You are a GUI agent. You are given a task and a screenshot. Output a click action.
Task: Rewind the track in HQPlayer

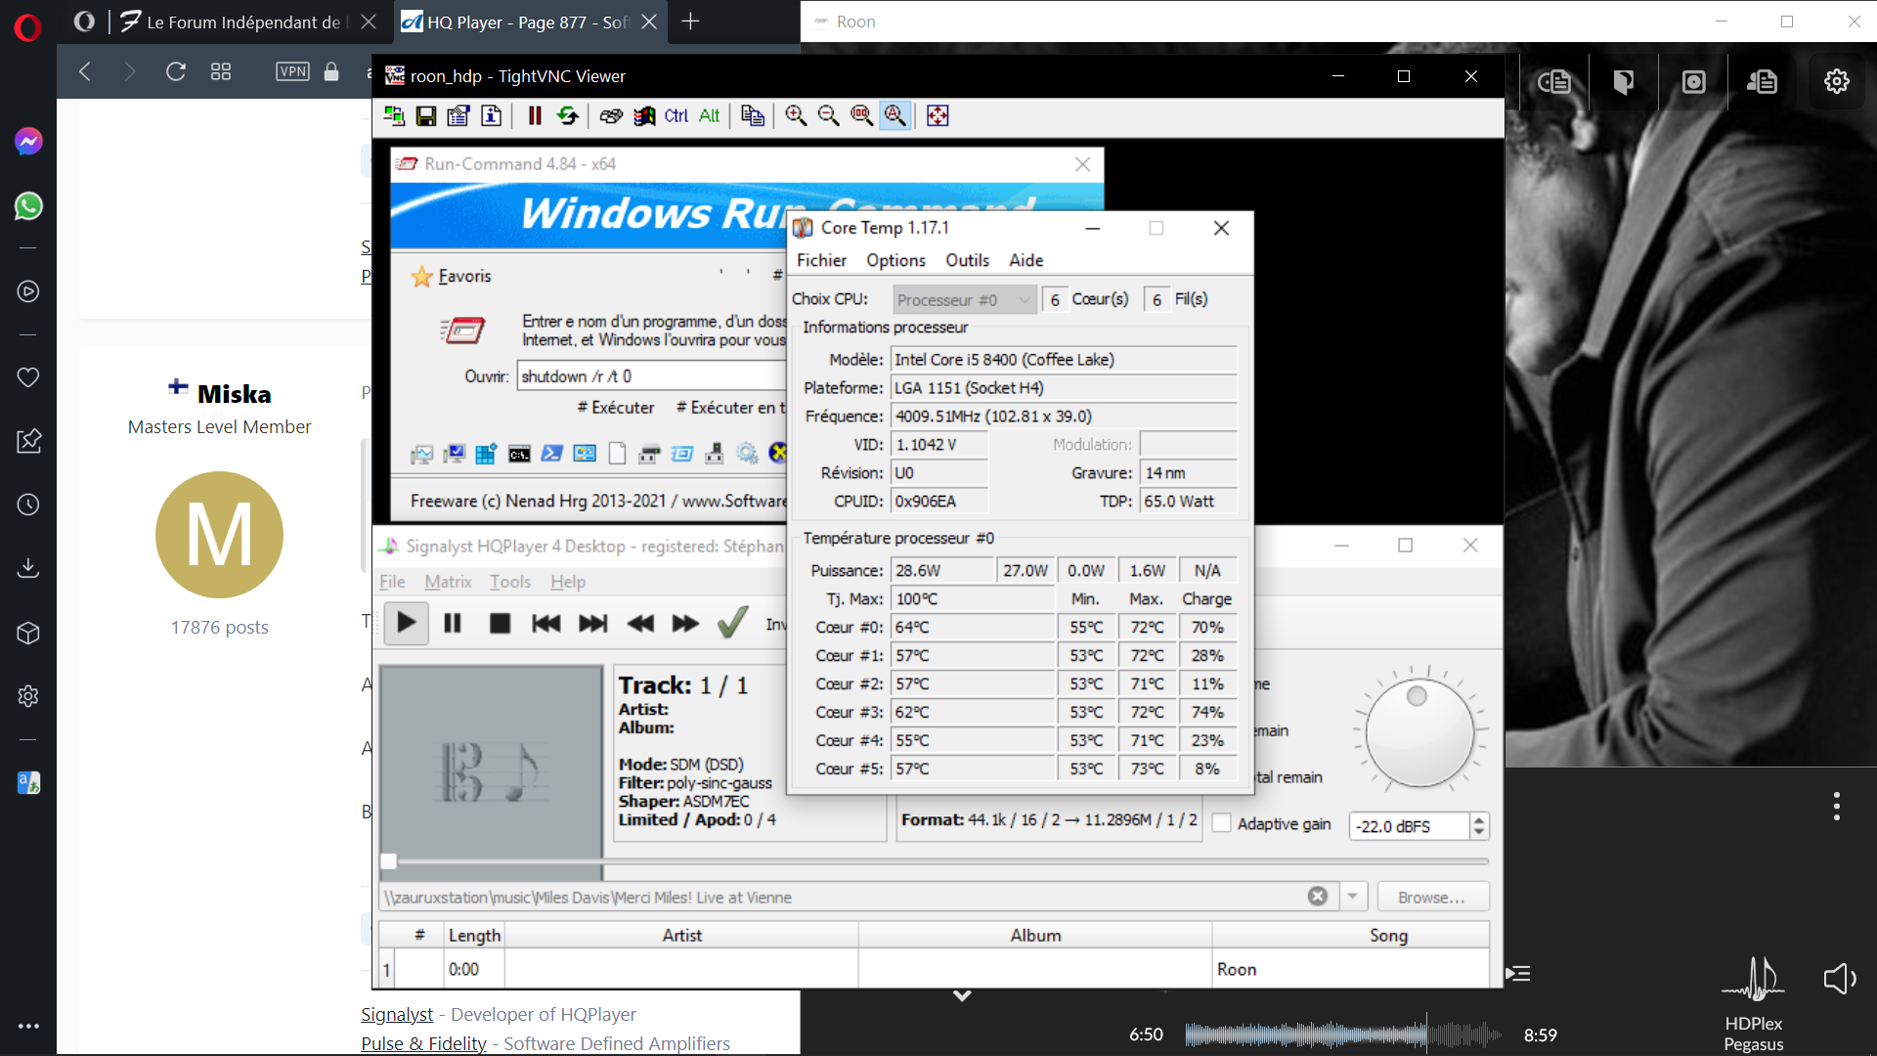[x=640, y=623]
